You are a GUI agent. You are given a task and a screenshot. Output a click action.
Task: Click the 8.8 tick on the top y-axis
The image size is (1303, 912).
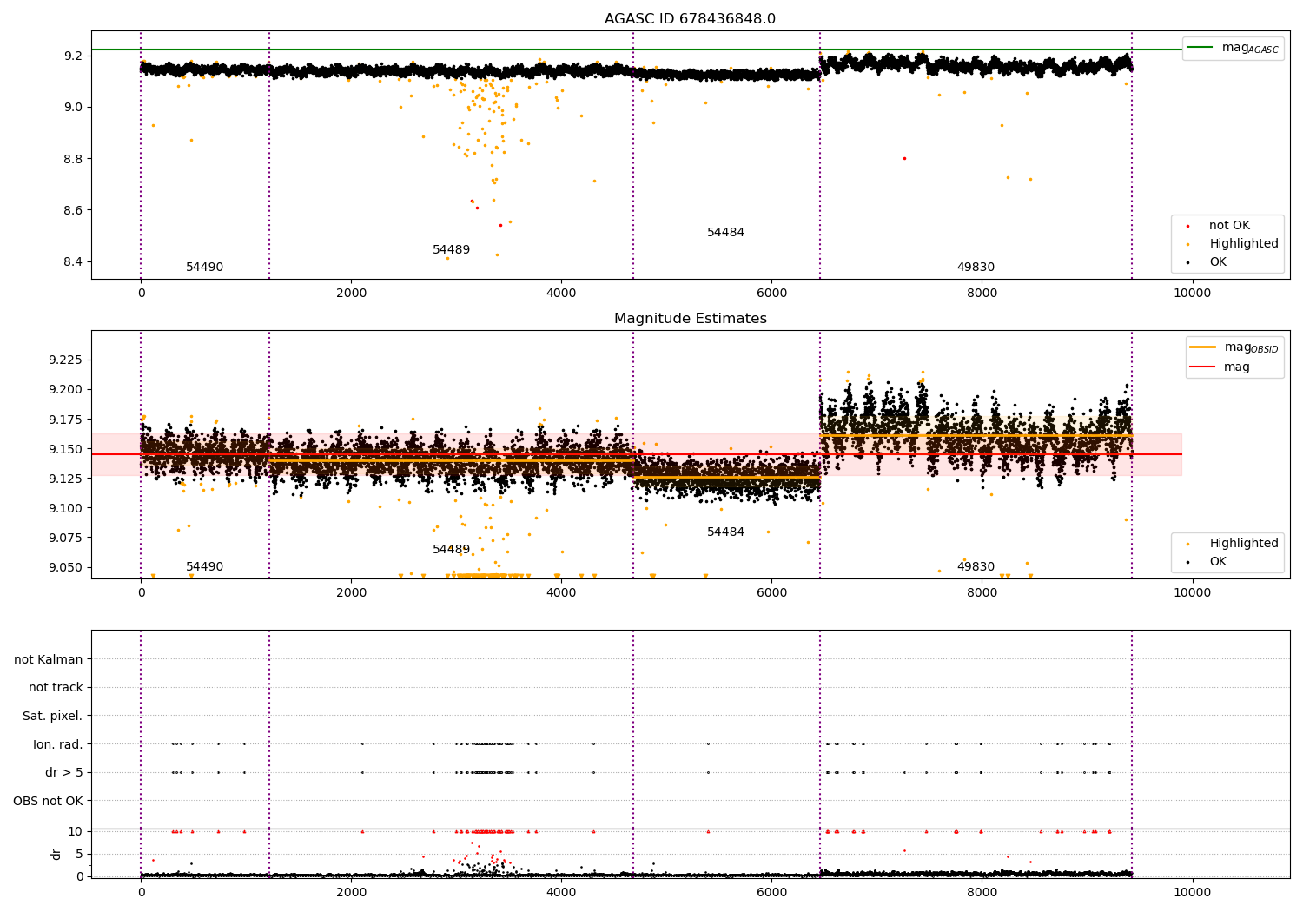click(74, 159)
